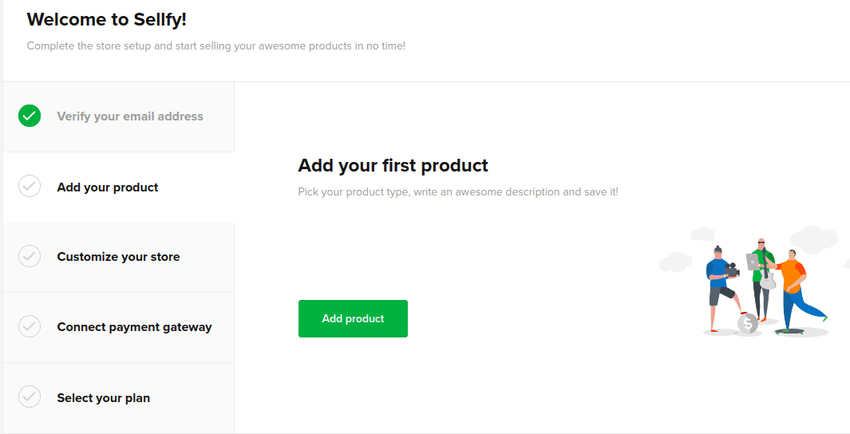Go to Connect payment gateway step
Image resolution: width=850 pixels, height=434 pixels.
point(119,327)
